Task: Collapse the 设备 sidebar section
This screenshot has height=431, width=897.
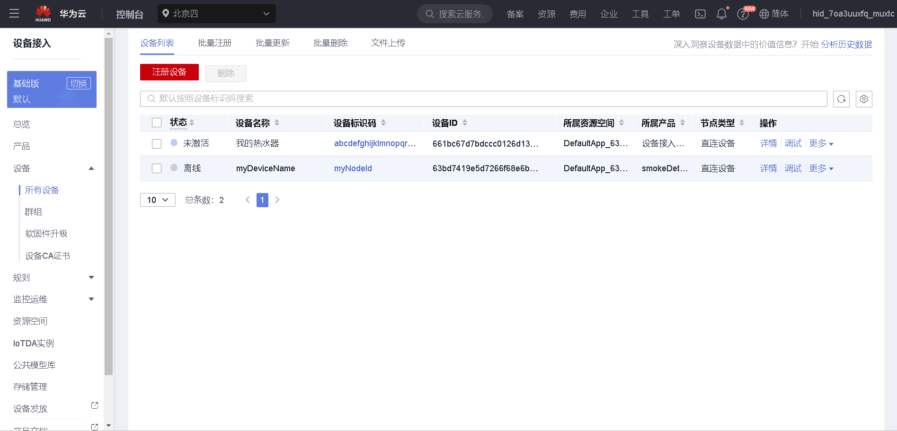Action: [91, 168]
